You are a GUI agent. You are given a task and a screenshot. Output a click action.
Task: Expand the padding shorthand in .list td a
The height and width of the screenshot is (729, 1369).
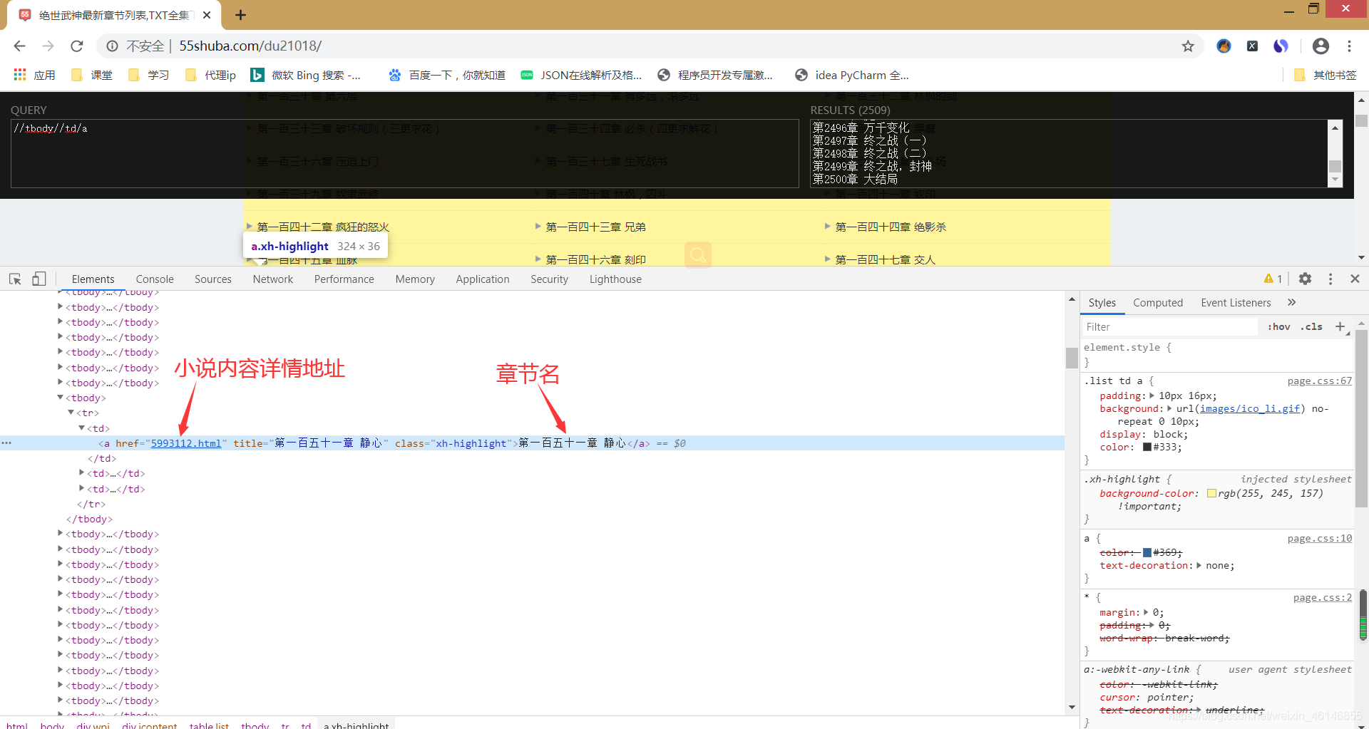point(1152,395)
